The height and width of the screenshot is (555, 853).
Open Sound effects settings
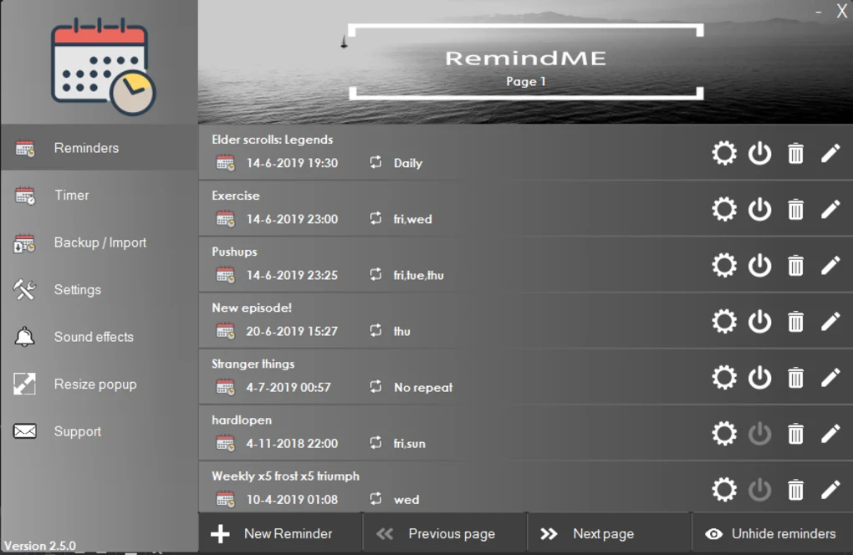click(x=94, y=337)
